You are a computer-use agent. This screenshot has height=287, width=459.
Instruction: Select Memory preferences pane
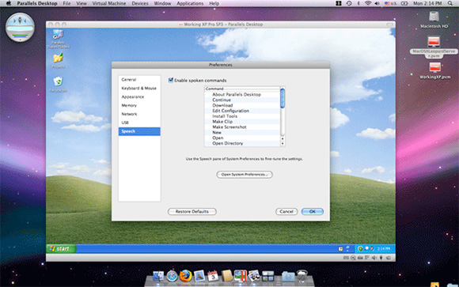[139, 105]
